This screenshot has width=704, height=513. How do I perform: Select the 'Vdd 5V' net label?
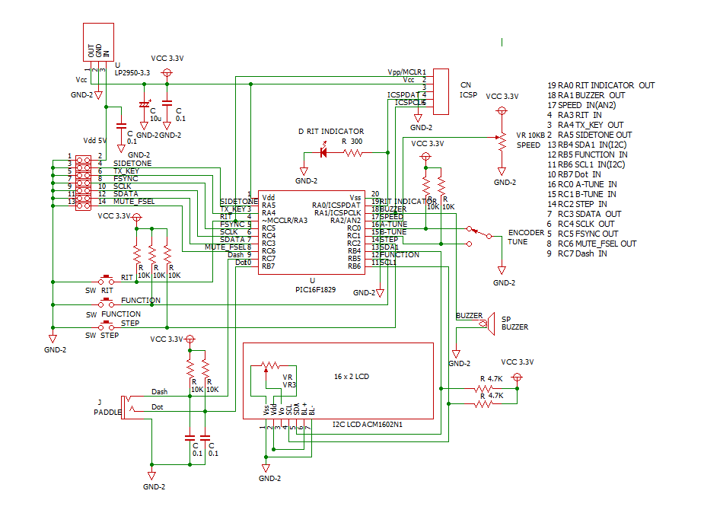coord(94,141)
